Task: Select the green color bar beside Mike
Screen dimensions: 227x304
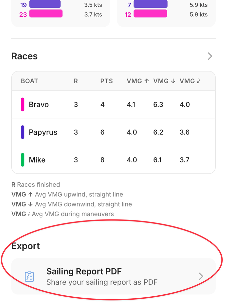Action: pyautogui.click(x=22, y=160)
